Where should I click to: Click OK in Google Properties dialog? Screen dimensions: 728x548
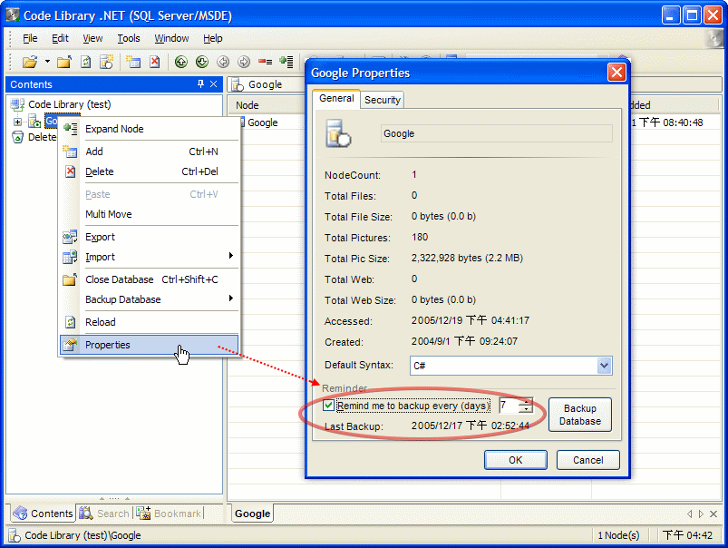(515, 460)
